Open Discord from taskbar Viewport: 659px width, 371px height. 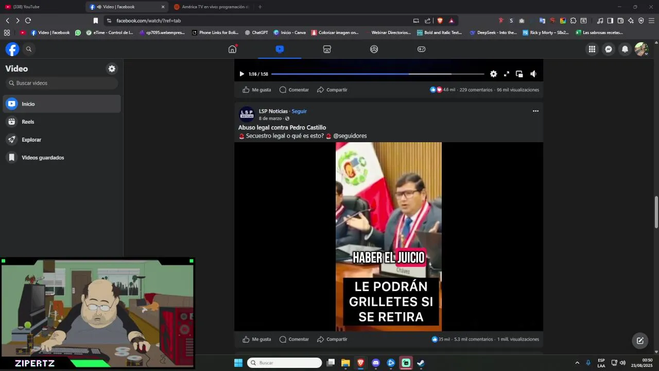(x=376, y=363)
